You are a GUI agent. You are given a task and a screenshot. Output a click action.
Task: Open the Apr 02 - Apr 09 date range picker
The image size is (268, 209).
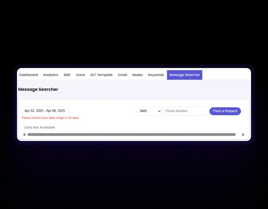[45, 111]
